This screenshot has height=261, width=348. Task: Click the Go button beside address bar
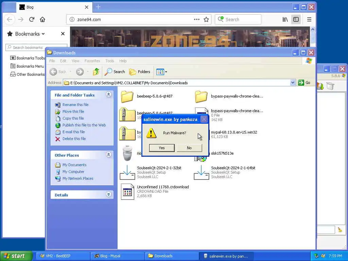[x=304, y=83]
